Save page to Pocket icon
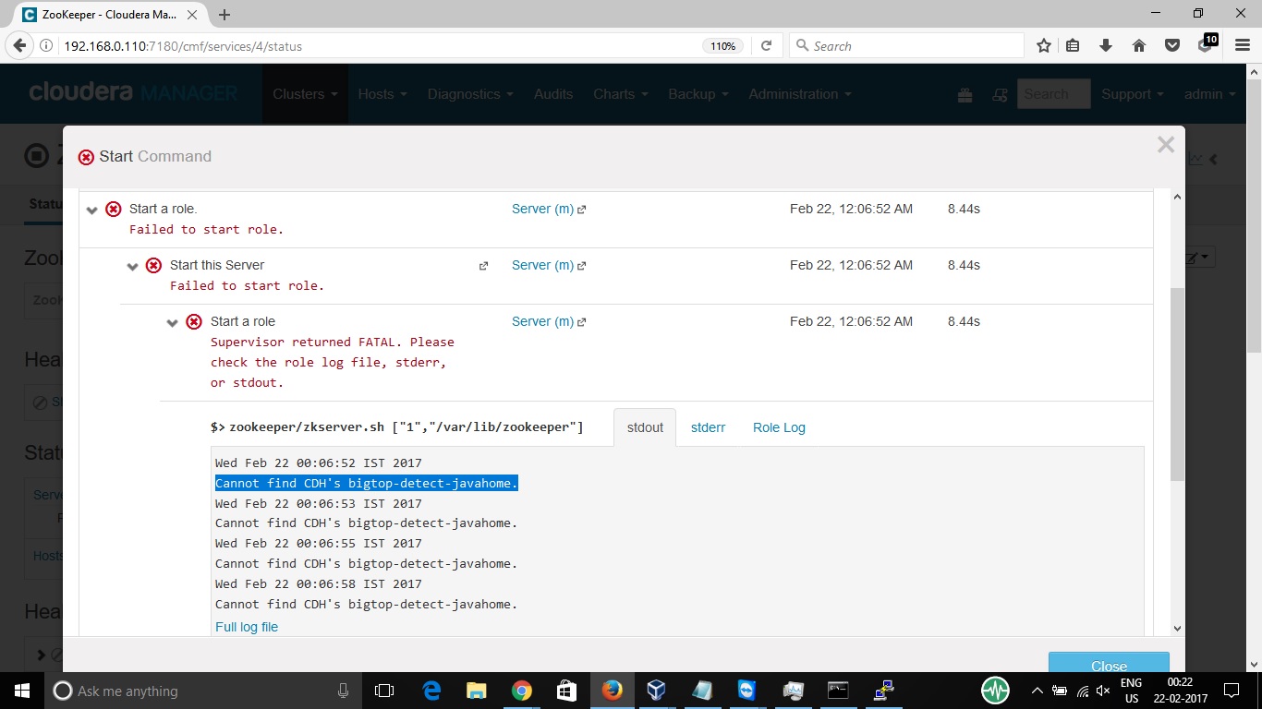Image resolution: width=1262 pixels, height=709 pixels. pyautogui.click(x=1171, y=44)
